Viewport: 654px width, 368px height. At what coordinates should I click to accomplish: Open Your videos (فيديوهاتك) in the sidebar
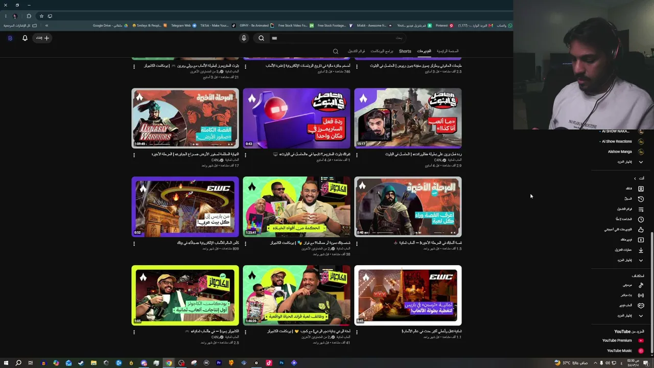(632, 240)
